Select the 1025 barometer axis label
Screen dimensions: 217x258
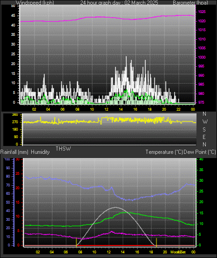[x=202, y=12]
